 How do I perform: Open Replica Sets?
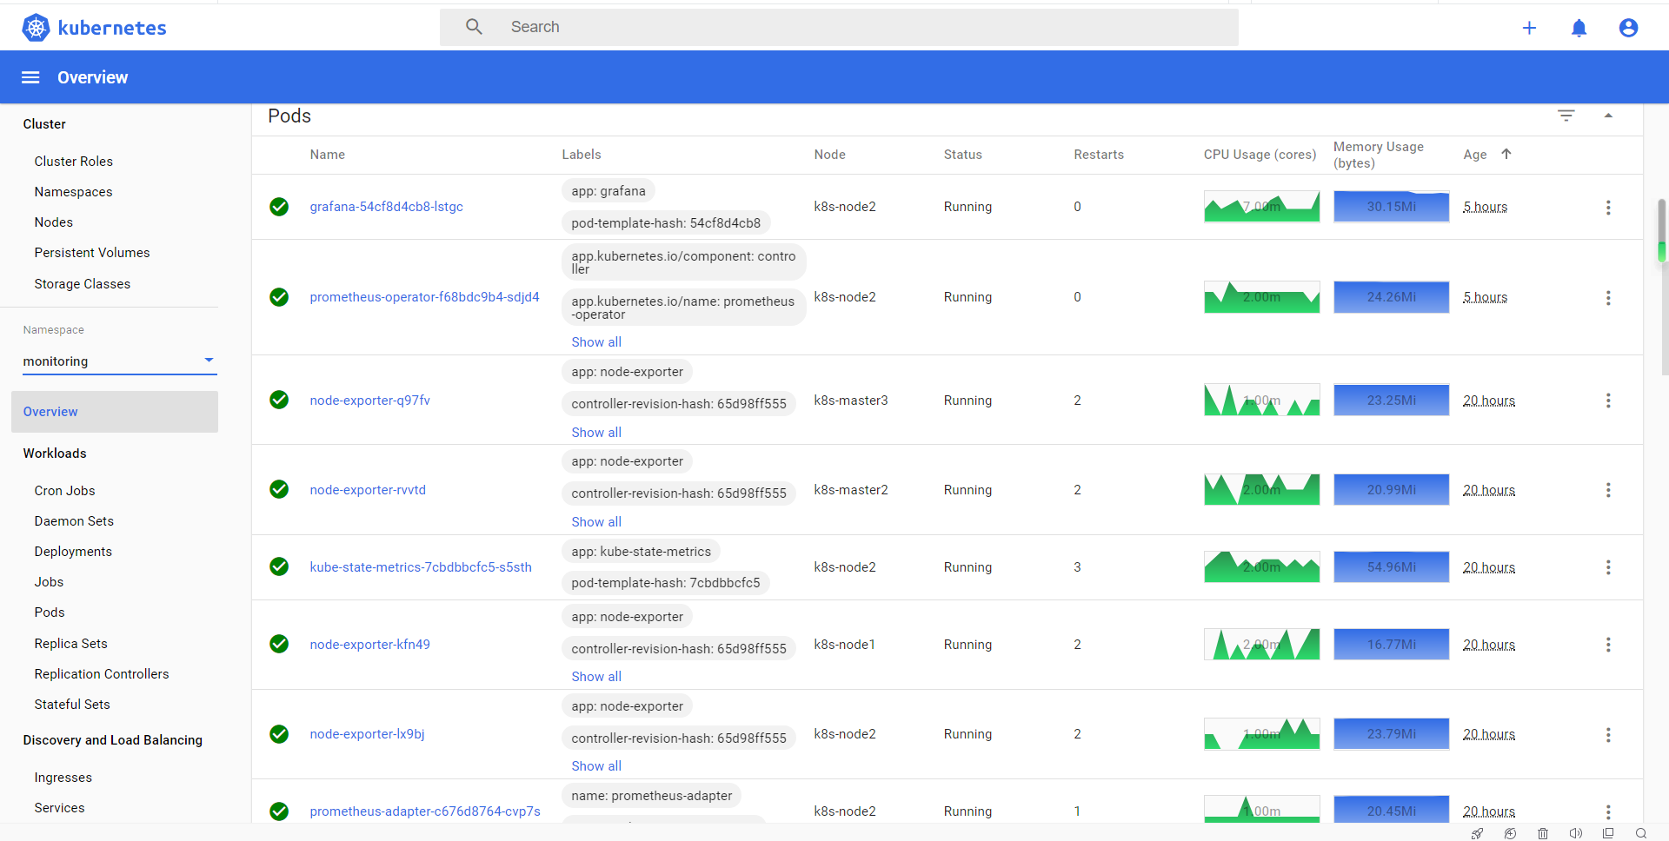pyautogui.click(x=71, y=644)
